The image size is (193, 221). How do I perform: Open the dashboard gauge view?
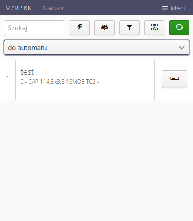click(x=105, y=27)
